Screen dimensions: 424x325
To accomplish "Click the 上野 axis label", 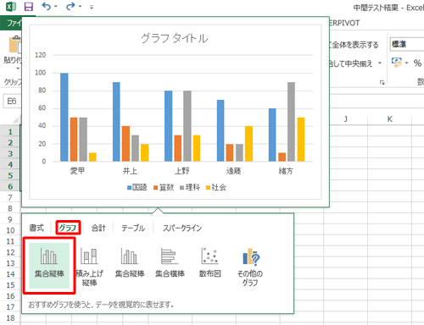I will (x=181, y=171).
